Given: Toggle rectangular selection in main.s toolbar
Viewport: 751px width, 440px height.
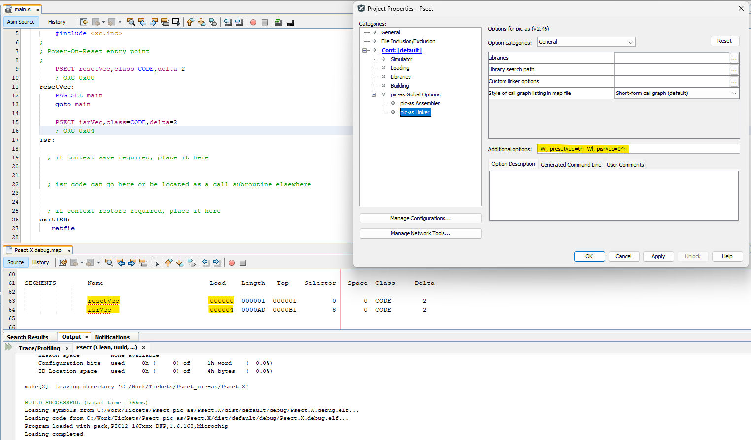Looking at the screenshot, I should point(176,22).
